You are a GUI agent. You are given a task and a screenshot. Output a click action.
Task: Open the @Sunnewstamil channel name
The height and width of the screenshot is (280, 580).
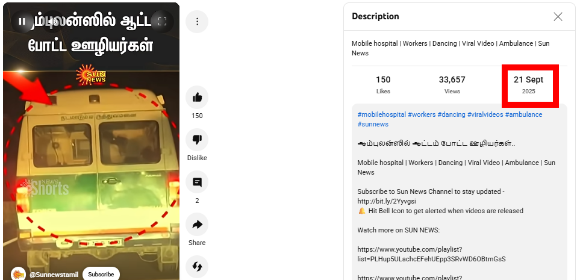[x=54, y=275]
